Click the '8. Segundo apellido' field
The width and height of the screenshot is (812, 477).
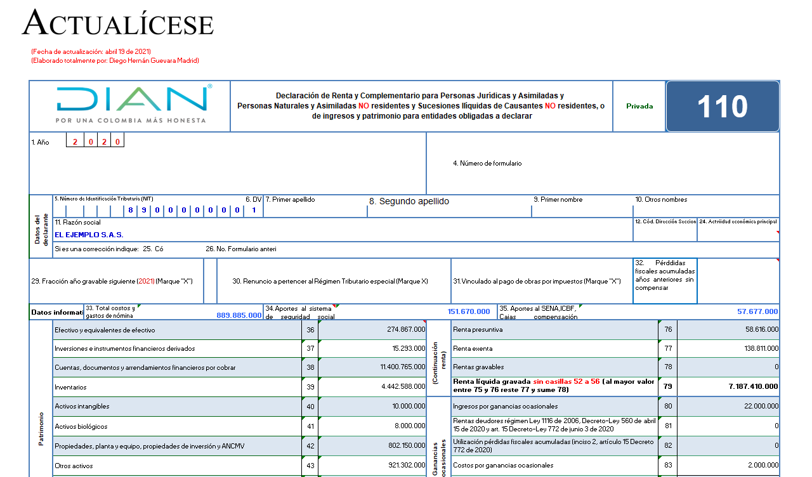point(449,206)
